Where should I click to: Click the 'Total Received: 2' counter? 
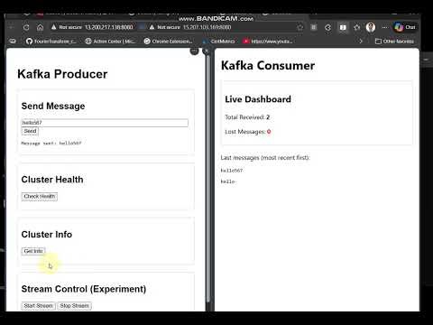(x=247, y=117)
